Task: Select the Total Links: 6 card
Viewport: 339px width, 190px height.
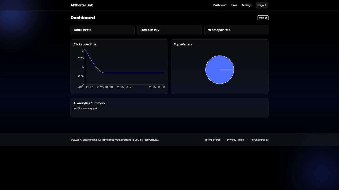Action: (x=102, y=30)
